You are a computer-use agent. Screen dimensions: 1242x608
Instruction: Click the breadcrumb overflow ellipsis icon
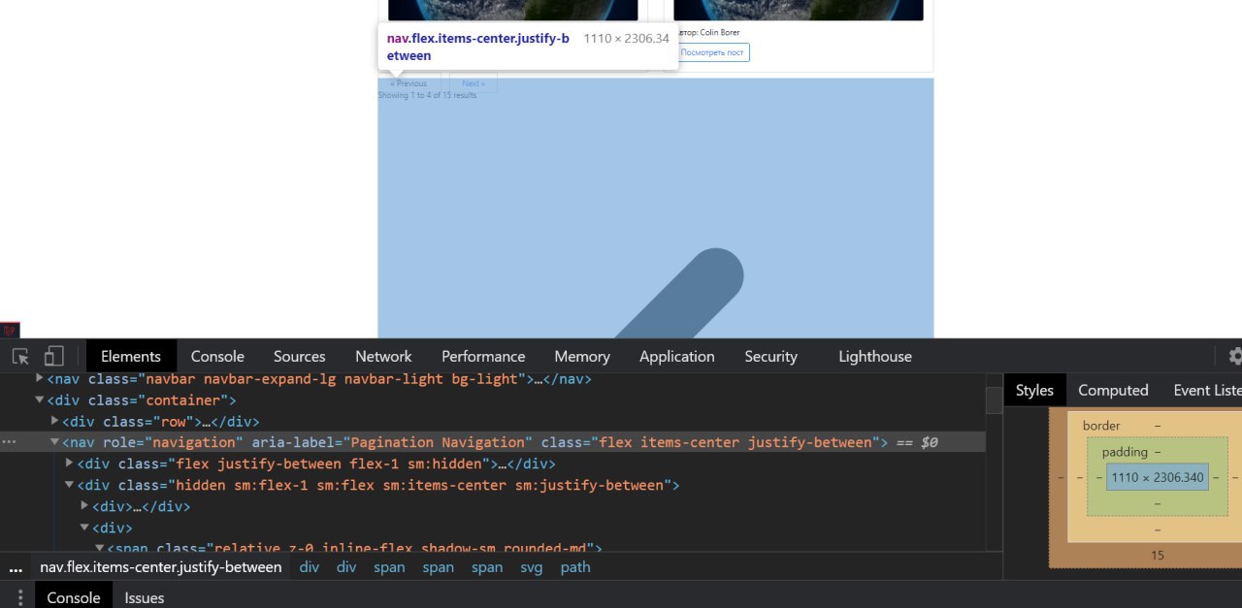16,568
